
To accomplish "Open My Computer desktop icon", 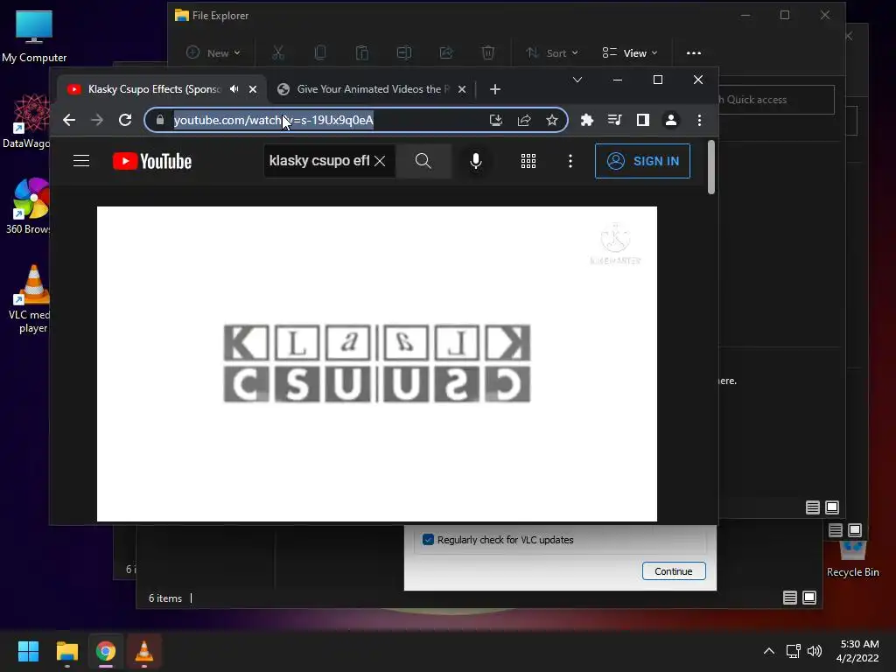I will coord(34,37).
